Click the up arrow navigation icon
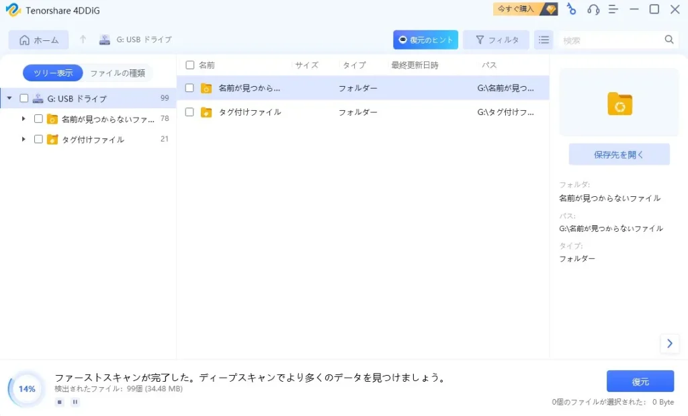 pyautogui.click(x=83, y=40)
